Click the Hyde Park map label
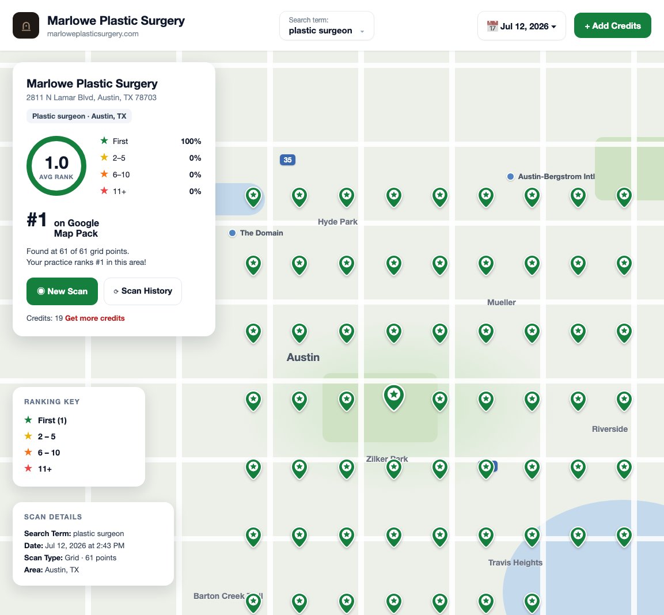The width and height of the screenshot is (664, 615). 337,222
